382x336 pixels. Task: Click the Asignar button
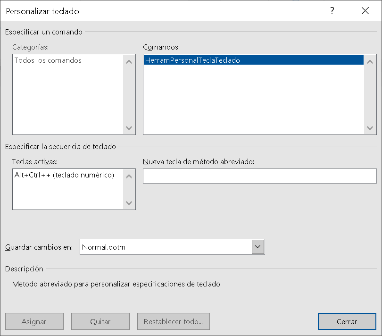[34, 321]
